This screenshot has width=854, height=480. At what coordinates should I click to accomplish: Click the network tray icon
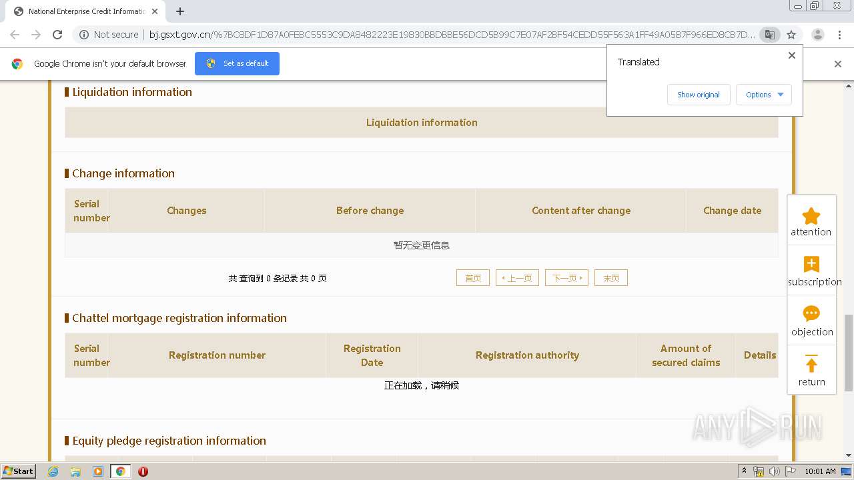coord(759,471)
